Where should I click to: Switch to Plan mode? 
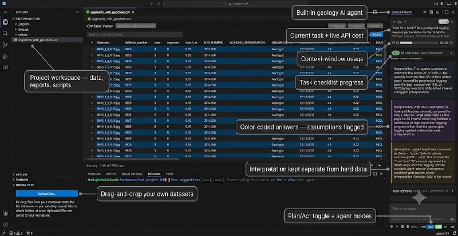point(424,227)
